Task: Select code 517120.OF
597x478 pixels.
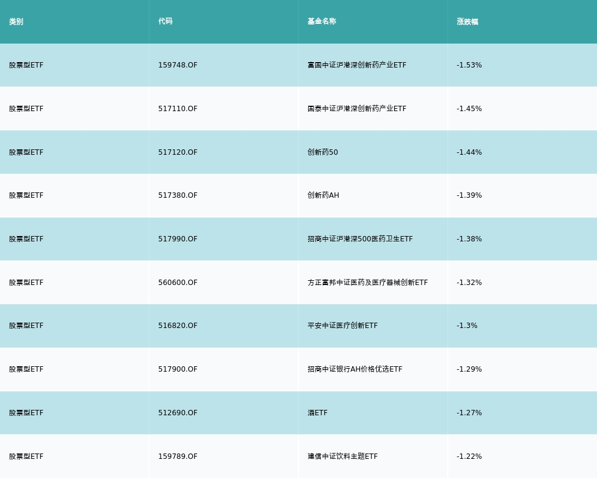Action: [178, 152]
